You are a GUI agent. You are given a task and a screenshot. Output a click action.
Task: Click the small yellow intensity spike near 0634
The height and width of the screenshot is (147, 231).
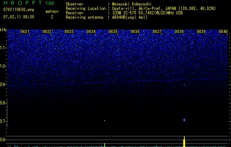click(105, 145)
